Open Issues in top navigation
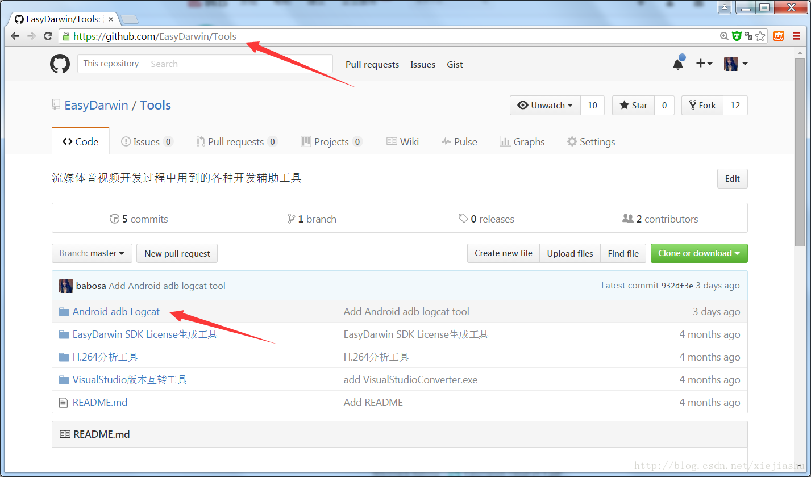This screenshot has height=477, width=811. point(423,64)
